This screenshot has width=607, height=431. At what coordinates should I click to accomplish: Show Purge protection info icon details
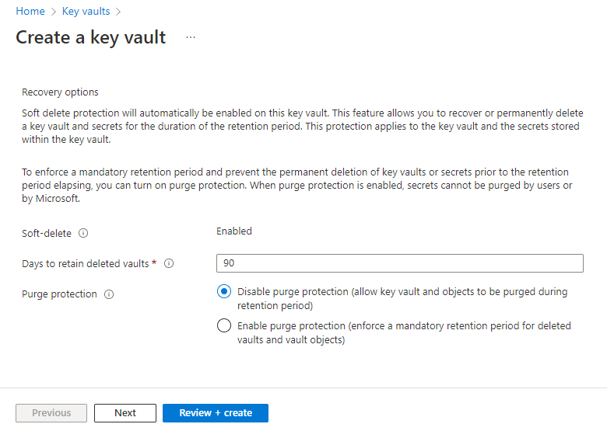click(x=109, y=294)
